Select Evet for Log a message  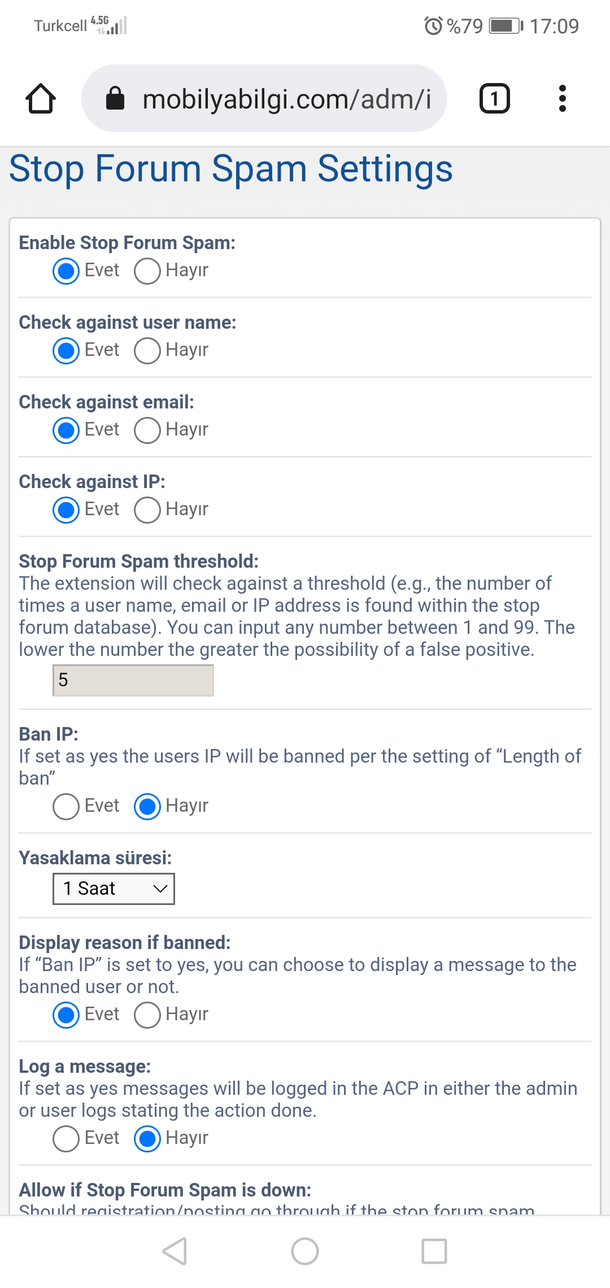66,1139
